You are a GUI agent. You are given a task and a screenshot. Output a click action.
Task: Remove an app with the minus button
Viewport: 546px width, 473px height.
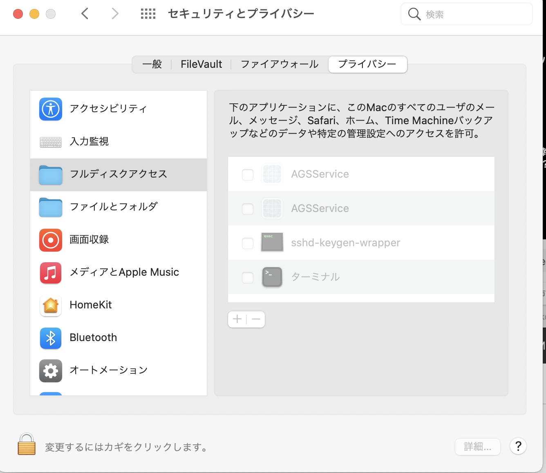(256, 319)
